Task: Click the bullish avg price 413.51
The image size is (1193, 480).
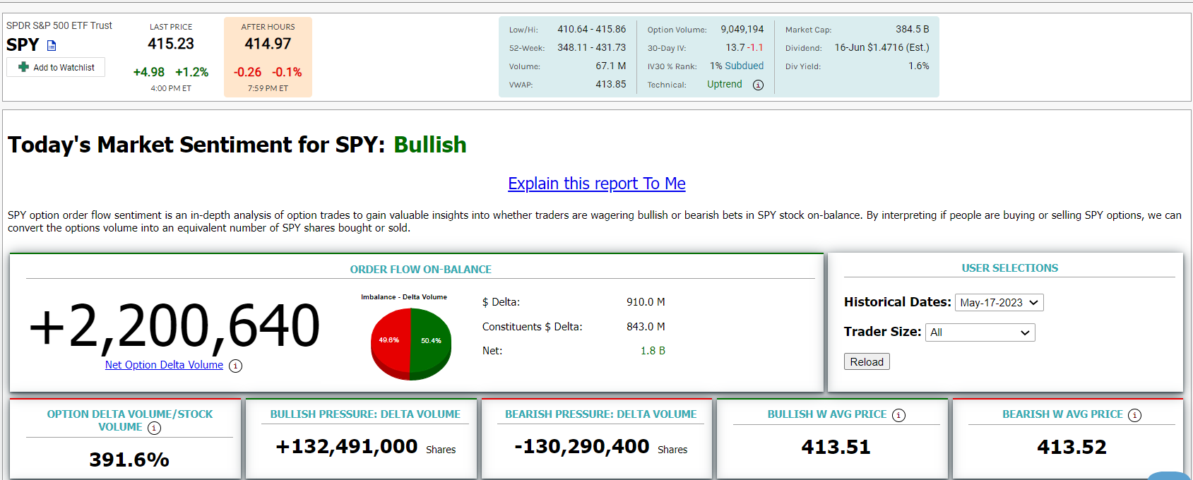Action: coord(836,448)
